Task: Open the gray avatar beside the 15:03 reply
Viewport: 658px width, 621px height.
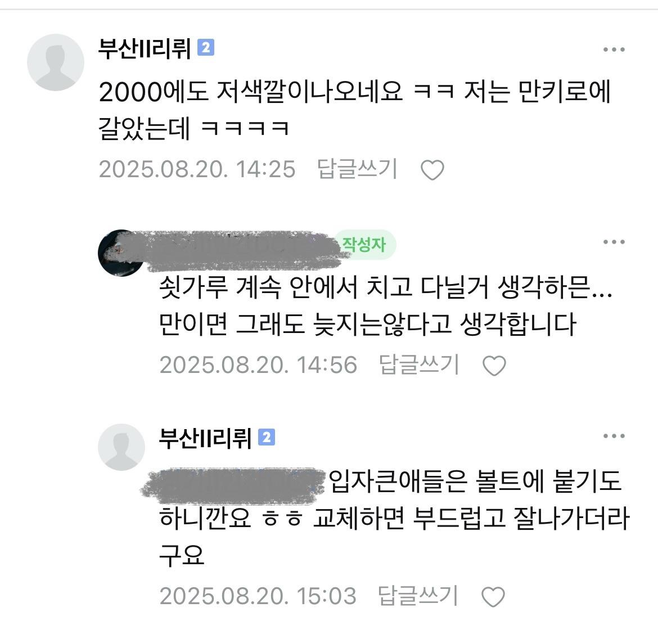Action: (x=121, y=447)
